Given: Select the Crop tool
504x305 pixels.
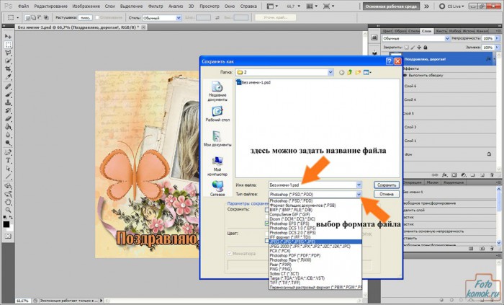Looking at the screenshot, I should point(7,70).
